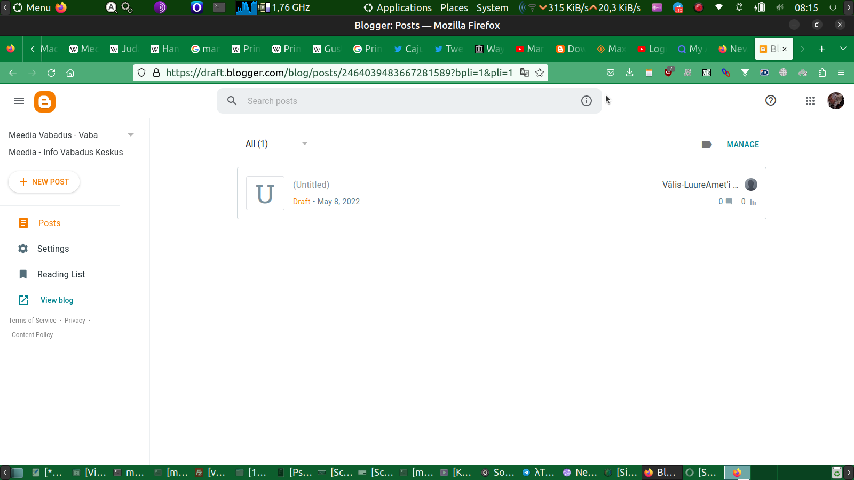
Task: Open Firefox downloads panel
Action: tap(630, 73)
